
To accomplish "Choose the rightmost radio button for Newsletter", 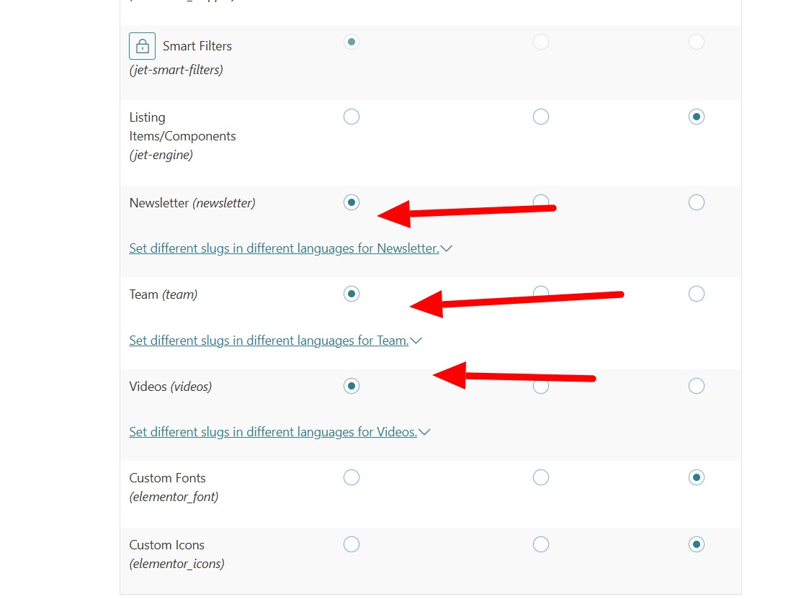I will pyautogui.click(x=697, y=202).
